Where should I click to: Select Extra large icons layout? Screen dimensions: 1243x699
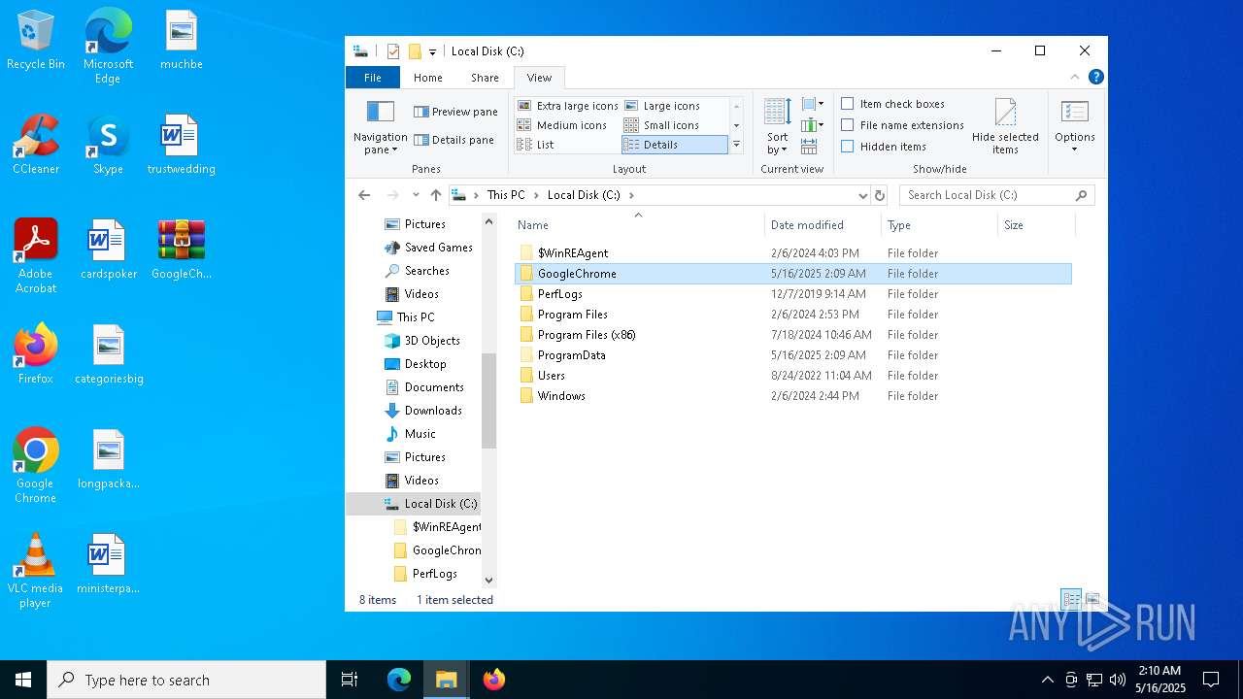click(x=568, y=106)
